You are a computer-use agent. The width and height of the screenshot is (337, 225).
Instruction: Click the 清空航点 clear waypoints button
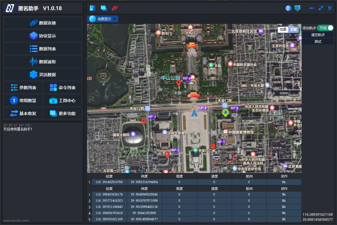point(318,35)
